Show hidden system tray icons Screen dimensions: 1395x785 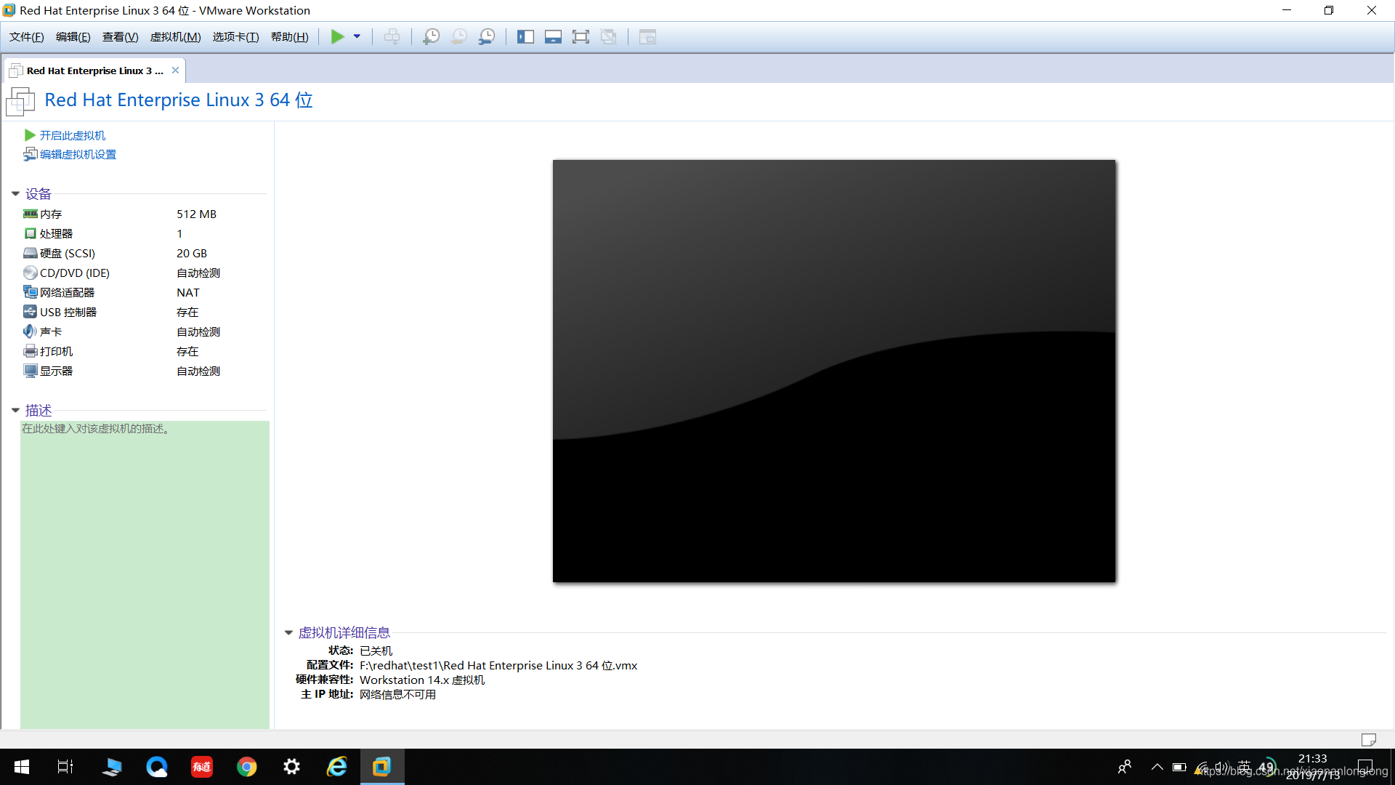pos(1157,767)
